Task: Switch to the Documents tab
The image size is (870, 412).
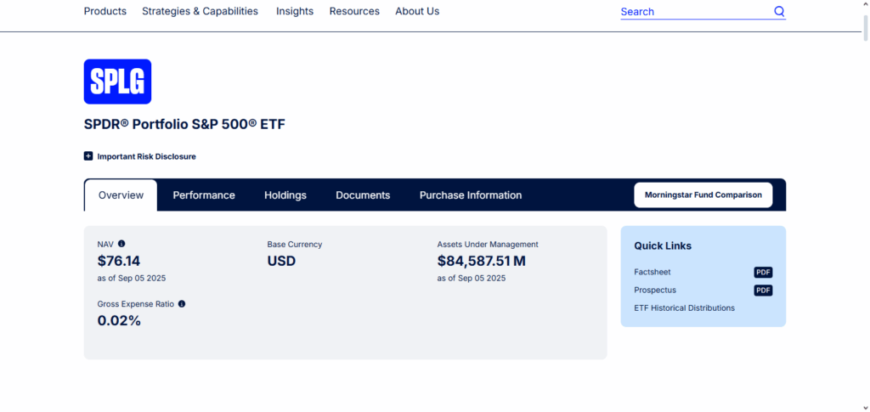Action: pyautogui.click(x=363, y=195)
